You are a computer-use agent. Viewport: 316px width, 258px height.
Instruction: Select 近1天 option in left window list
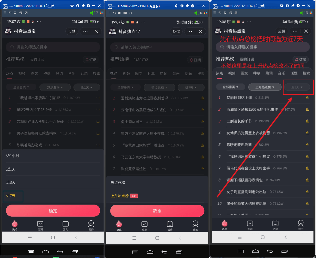[x=53, y=169]
